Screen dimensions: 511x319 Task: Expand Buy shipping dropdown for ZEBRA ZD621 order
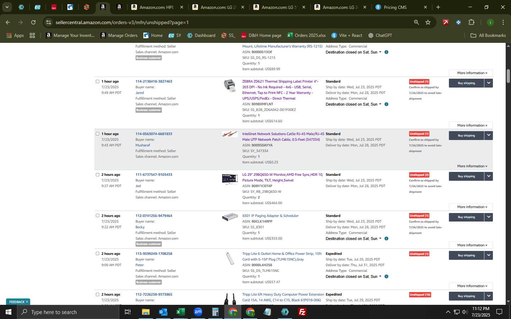point(489,83)
